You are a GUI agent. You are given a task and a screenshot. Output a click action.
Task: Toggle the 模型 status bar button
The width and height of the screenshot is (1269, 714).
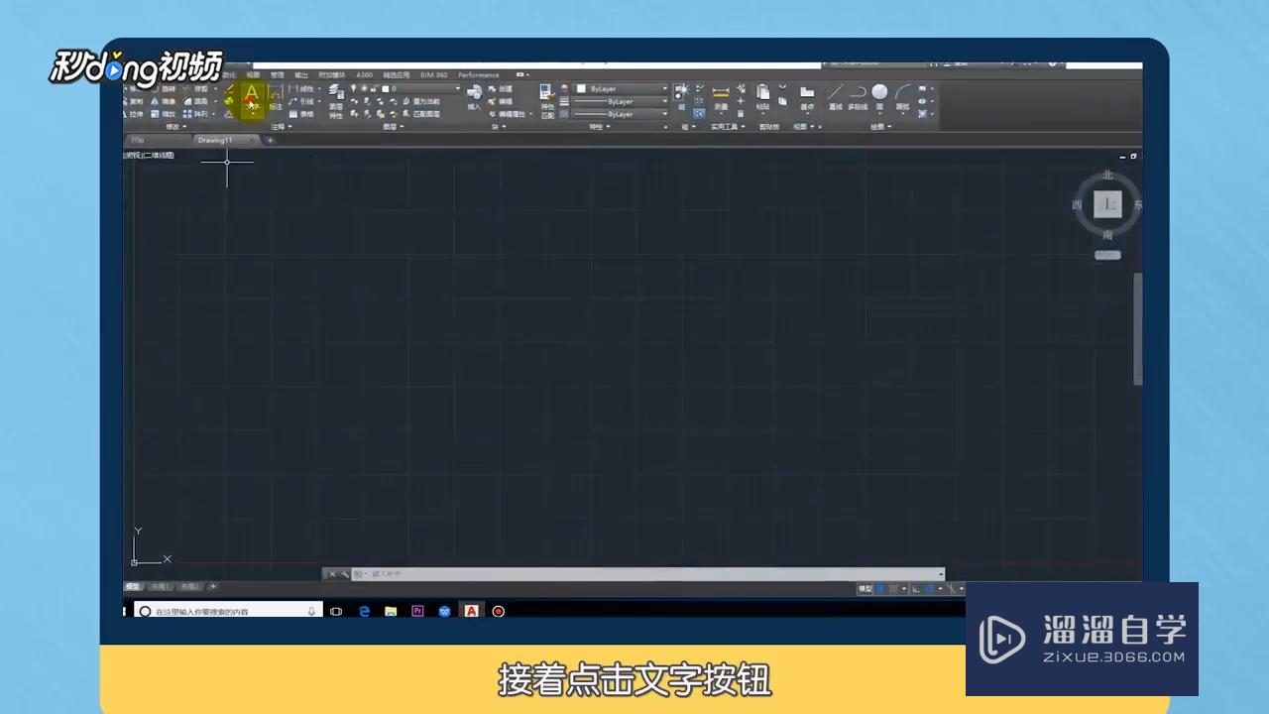[x=865, y=589]
